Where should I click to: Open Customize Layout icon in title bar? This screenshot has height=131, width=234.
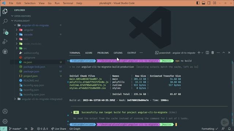pos(215,3)
